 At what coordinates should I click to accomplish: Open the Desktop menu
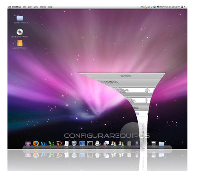(17, 7)
